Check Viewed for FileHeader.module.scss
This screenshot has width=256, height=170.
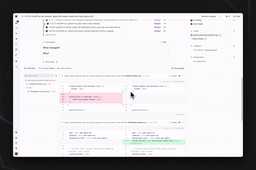tap(169, 123)
